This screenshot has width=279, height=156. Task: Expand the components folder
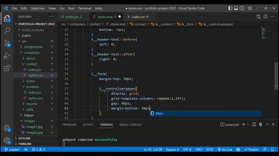(36, 47)
